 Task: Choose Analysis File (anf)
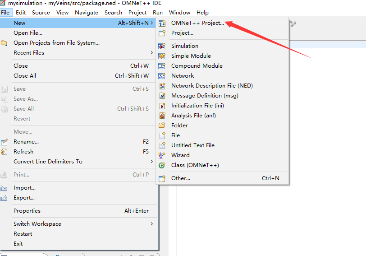223,116
